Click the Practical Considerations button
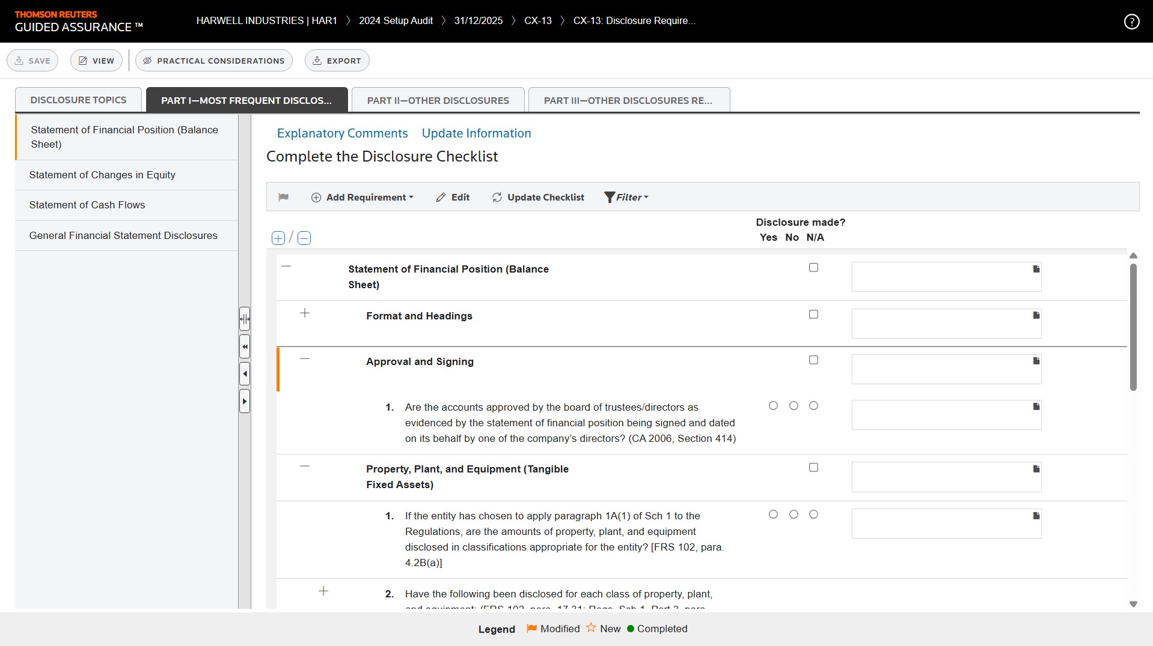The height and width of the screenshot is (646, 1153). 214,61
